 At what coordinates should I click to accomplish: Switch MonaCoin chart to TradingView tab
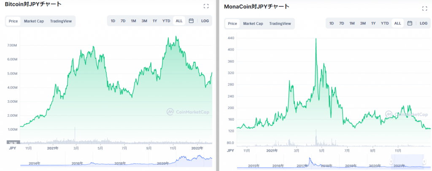pyautogui.click(x=280, y=24)
